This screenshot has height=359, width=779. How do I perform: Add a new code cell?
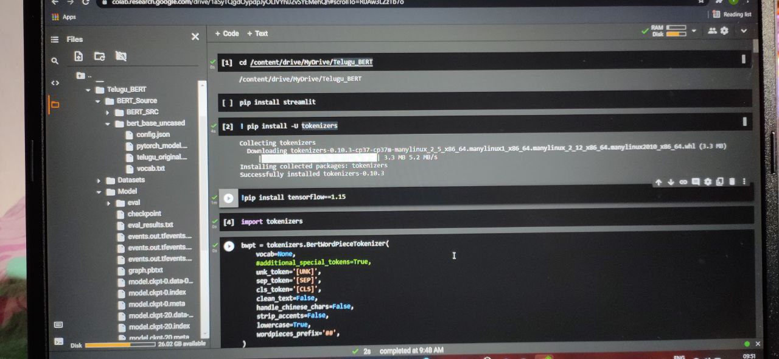pyautogui.click(x=227, y=33)
